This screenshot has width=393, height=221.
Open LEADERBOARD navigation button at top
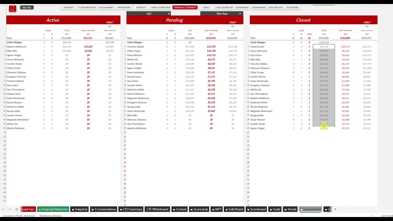point(259,7)
